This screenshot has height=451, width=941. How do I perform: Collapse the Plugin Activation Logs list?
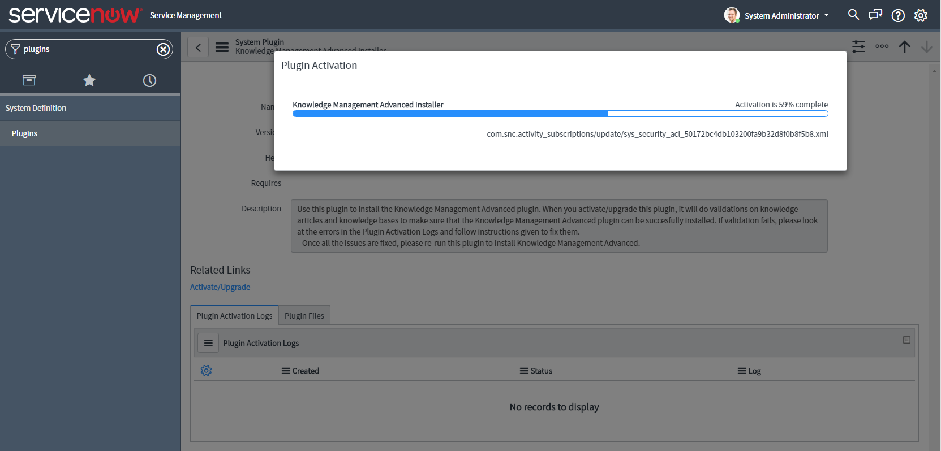pos(906,340)
